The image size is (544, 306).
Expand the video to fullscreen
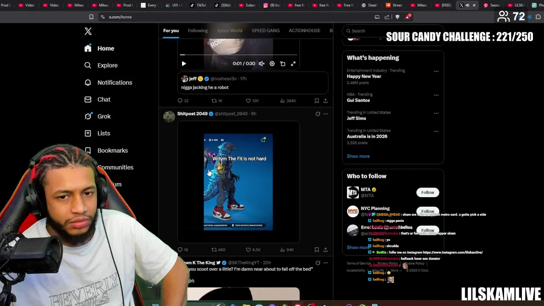(293, 64)
